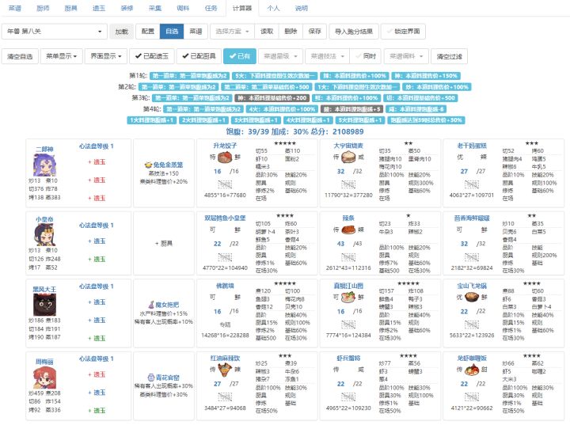Select the 黑风大王 black cat avatar
The image size is (570, 425).
44,305
